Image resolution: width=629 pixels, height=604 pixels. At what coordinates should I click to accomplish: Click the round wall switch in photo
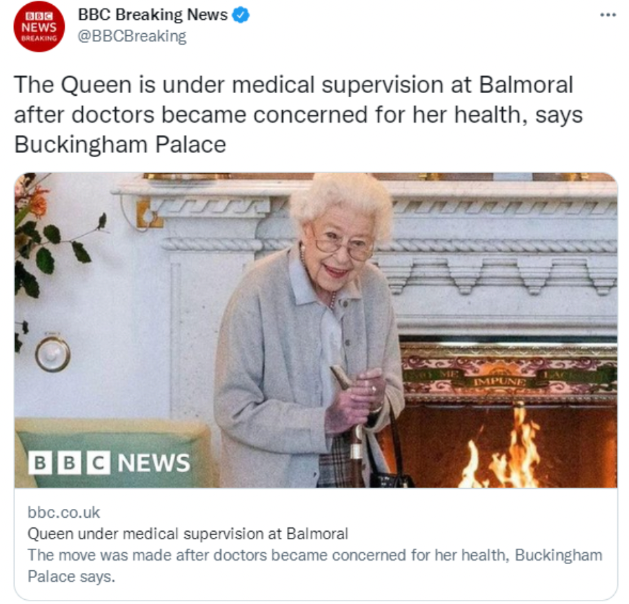pyautogui.click(x=52, y=354)
